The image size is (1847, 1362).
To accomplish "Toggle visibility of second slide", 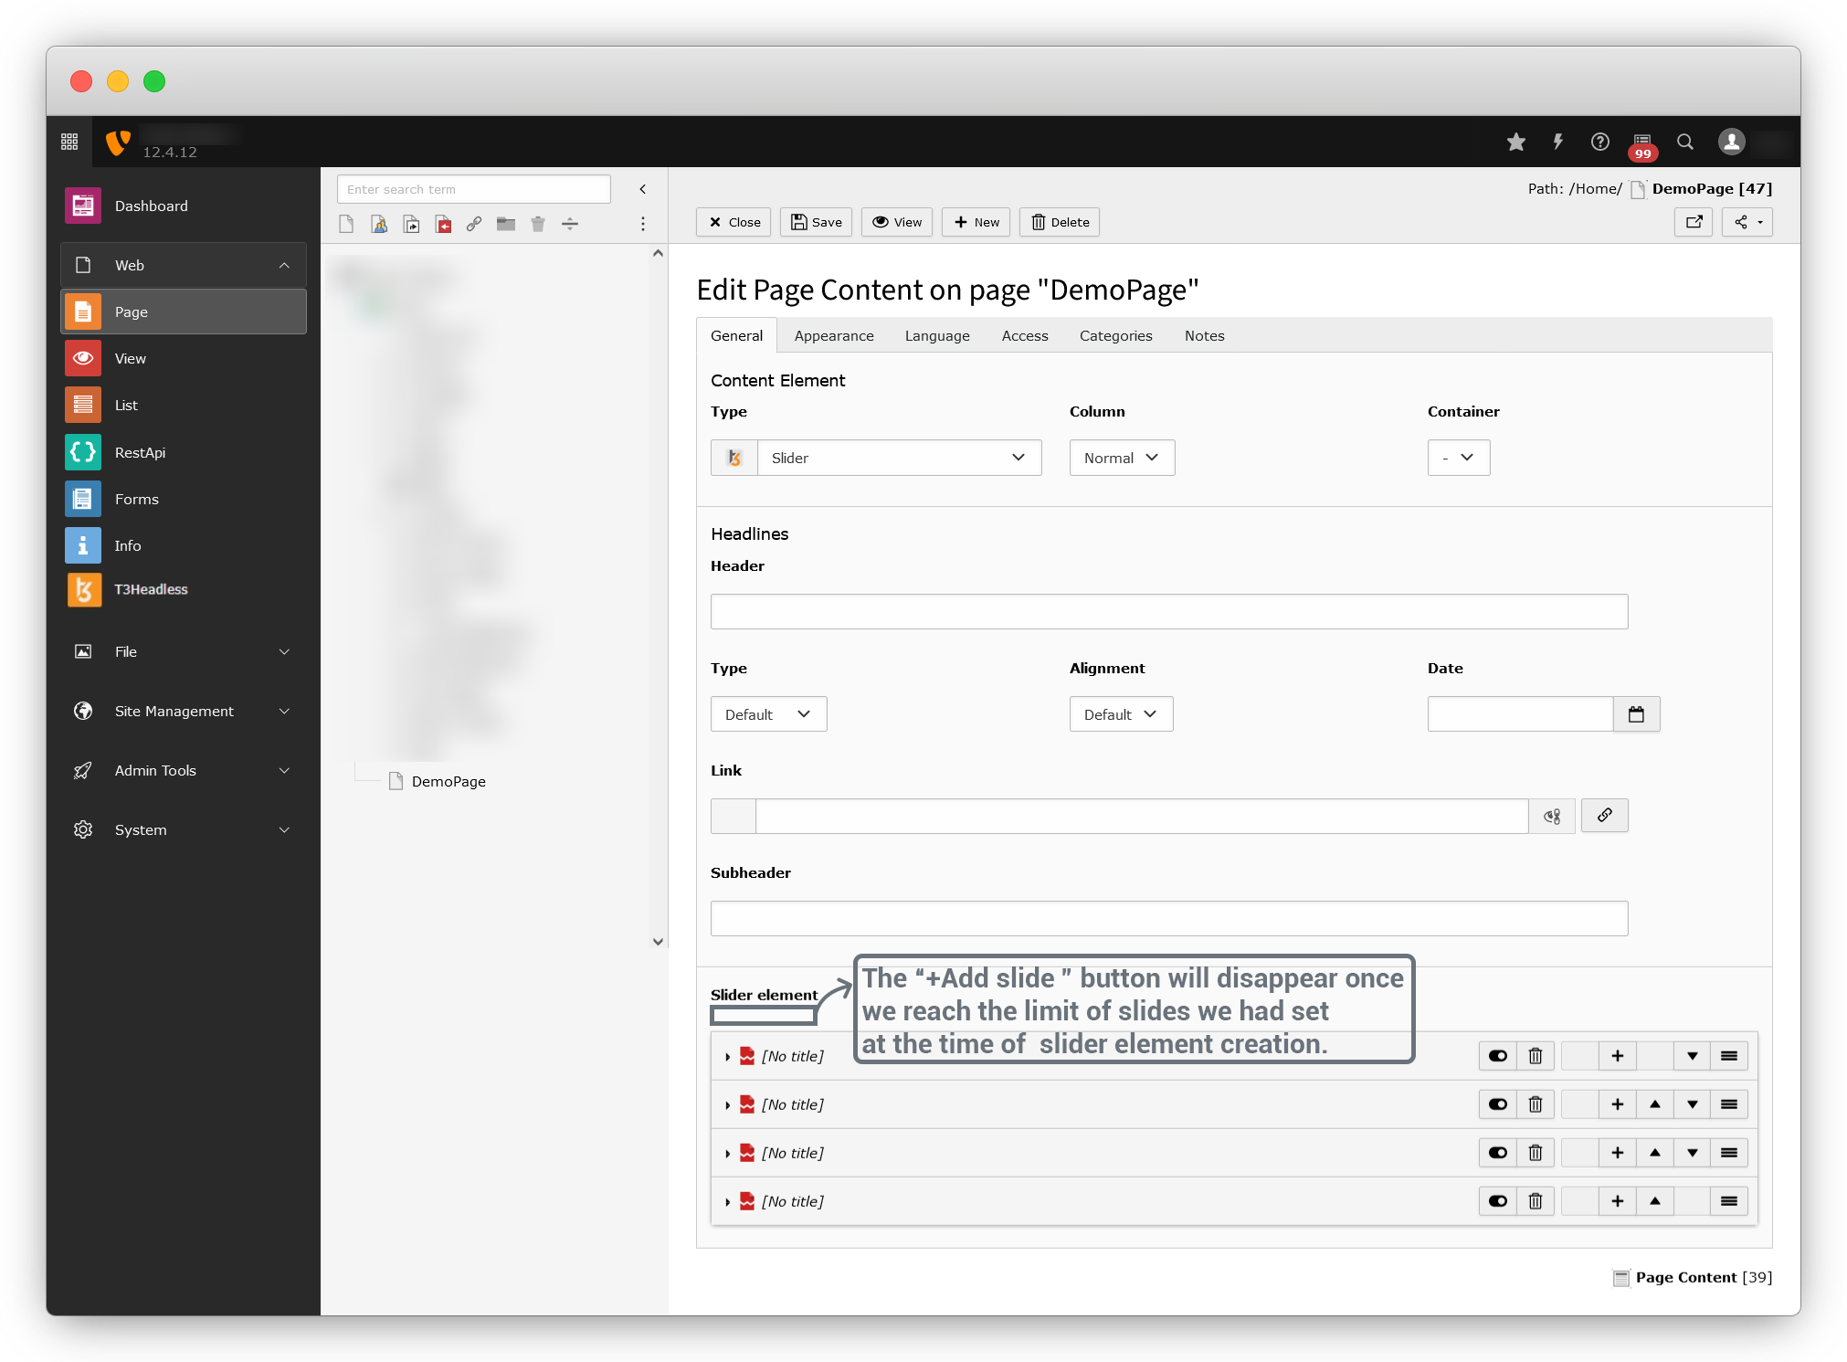I will tap(1498, 1104).
